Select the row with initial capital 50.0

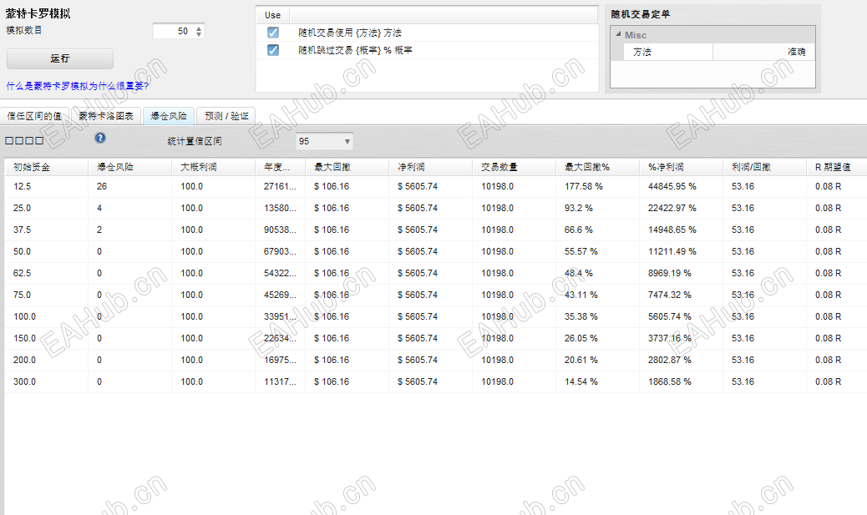436,251
